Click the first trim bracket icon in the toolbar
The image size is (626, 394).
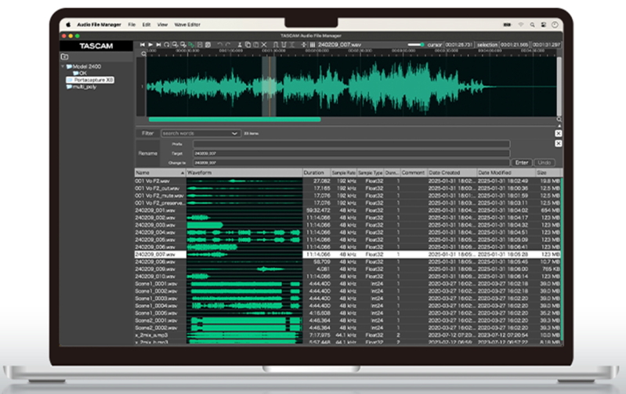[x=276, y=45]
